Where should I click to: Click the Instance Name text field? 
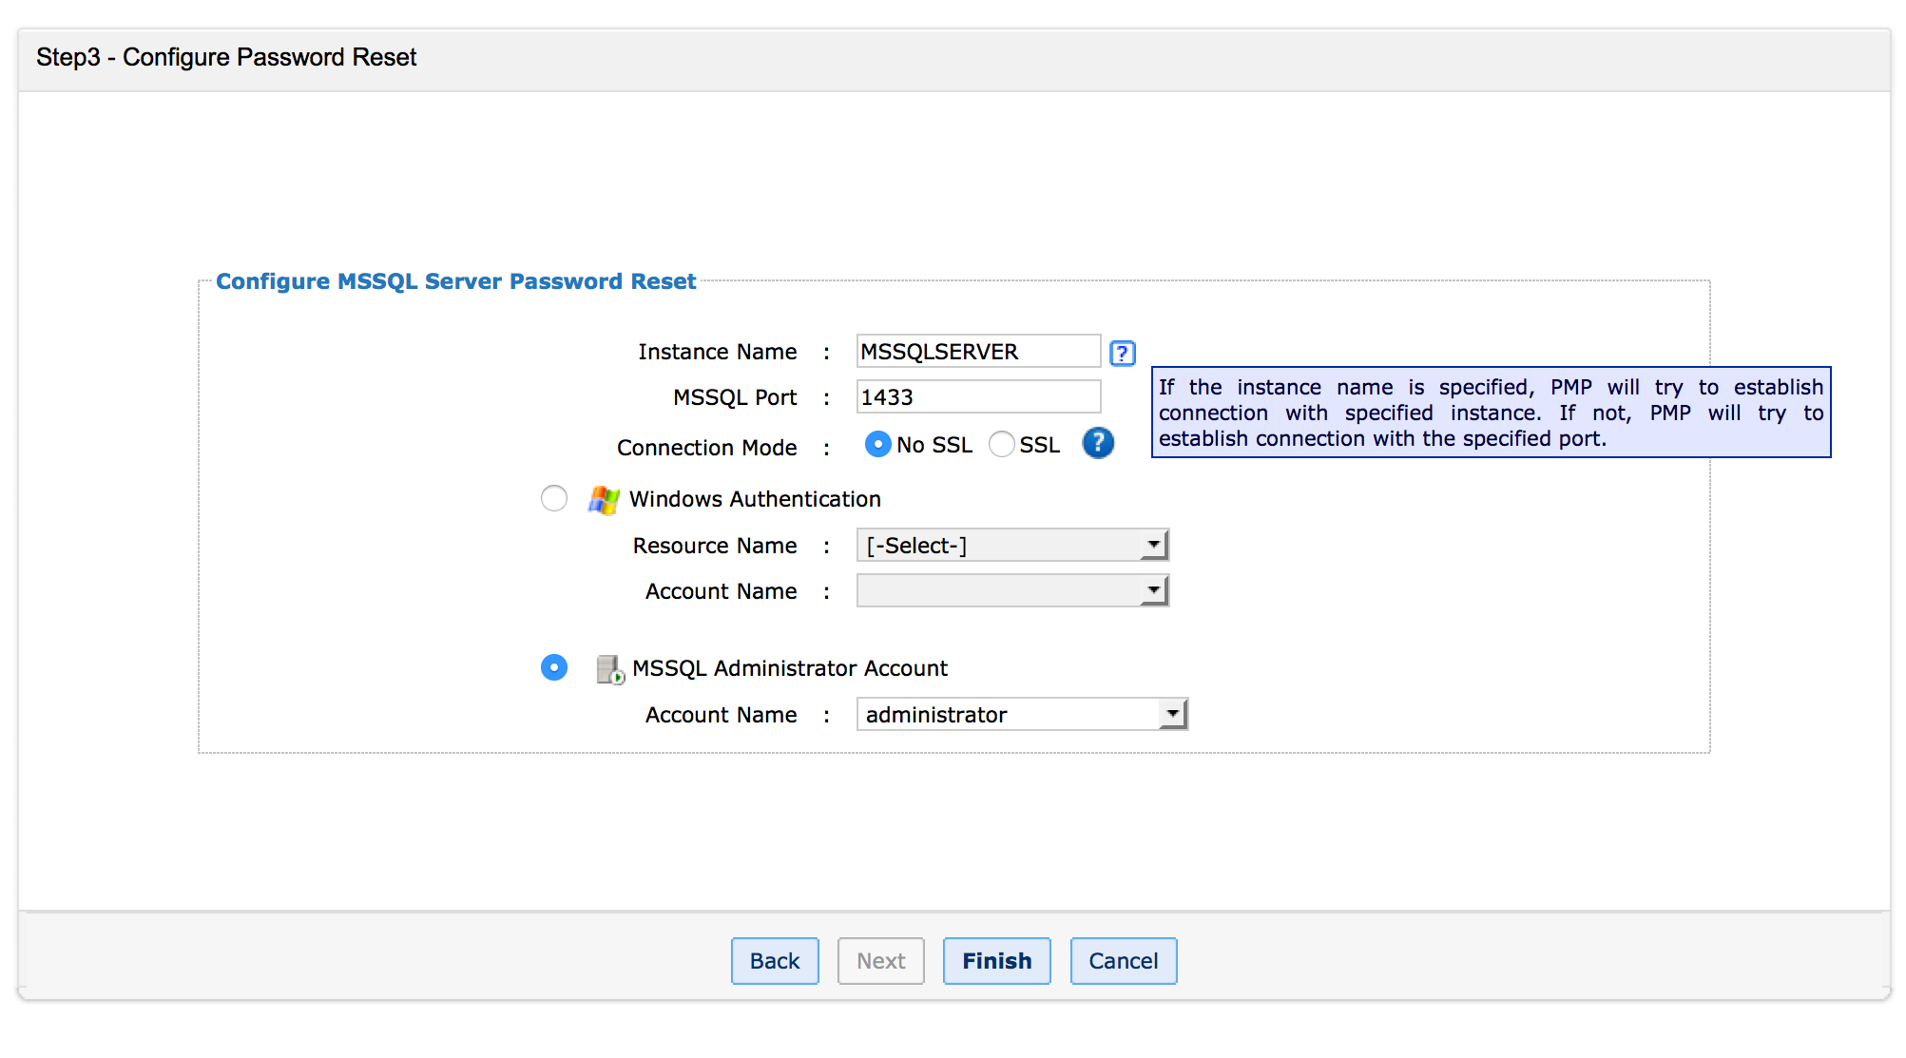[977, 352]
